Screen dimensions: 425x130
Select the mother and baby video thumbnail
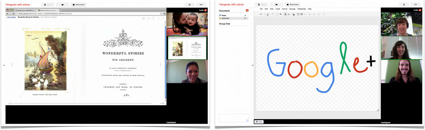[x=187, y=24]
